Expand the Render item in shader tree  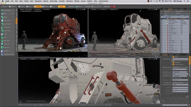point(164,17)
